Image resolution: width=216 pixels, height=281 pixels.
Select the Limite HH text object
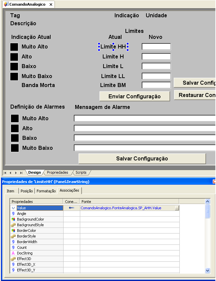tap(113, 47)
